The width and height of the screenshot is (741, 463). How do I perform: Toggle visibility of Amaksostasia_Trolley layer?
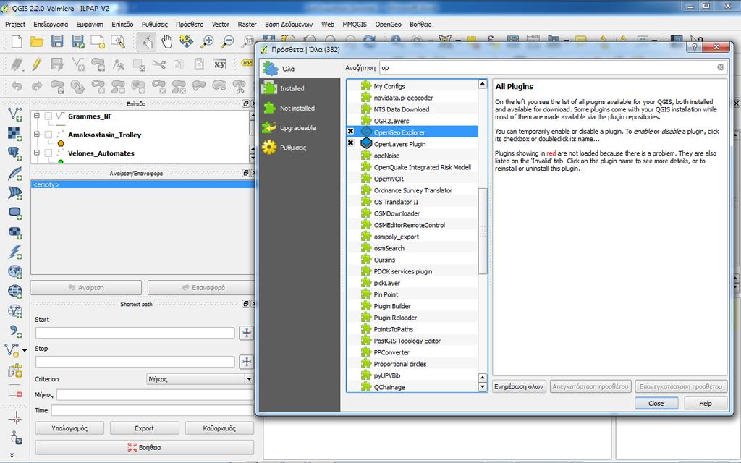coord(48,135)
